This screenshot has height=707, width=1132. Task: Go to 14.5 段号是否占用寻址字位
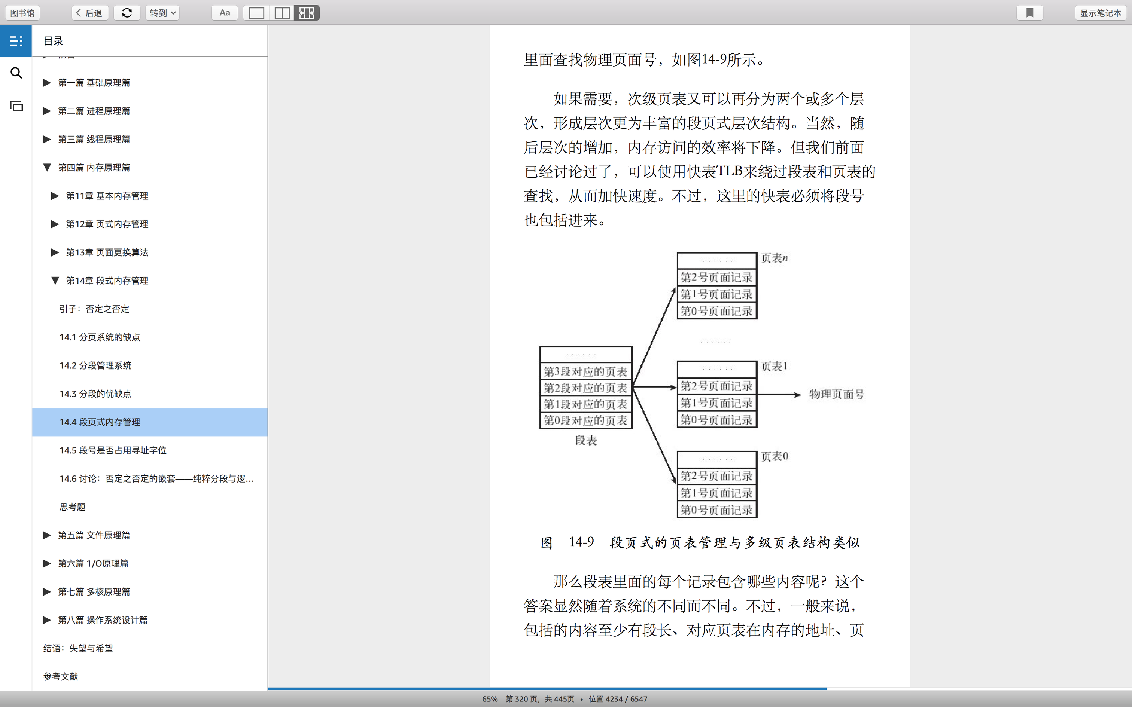coord(113,450)
